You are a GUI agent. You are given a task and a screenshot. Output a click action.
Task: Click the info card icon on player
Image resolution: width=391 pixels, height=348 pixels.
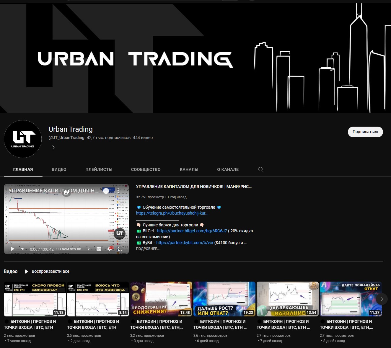tap(106, 191)
